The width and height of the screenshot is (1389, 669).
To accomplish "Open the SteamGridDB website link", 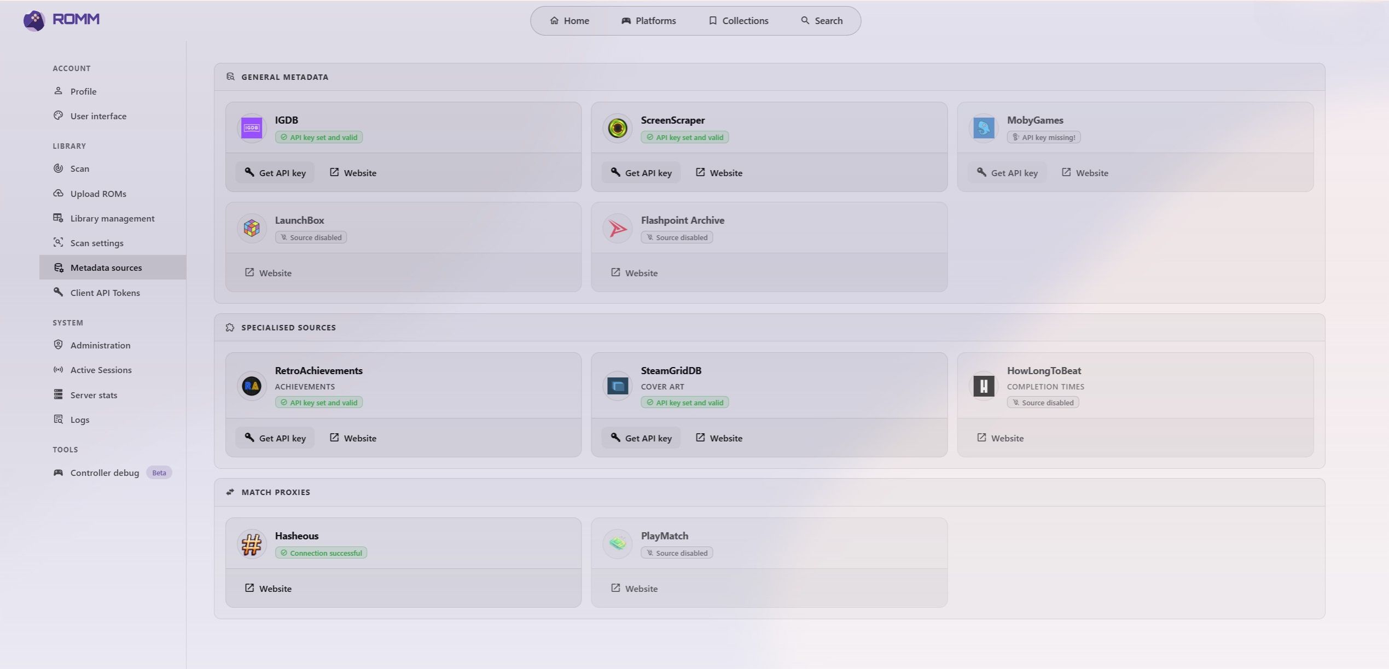I will click(x=719, y=438).
